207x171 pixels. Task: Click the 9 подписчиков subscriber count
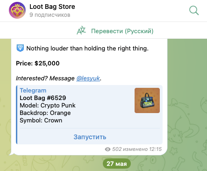[50, 15]
